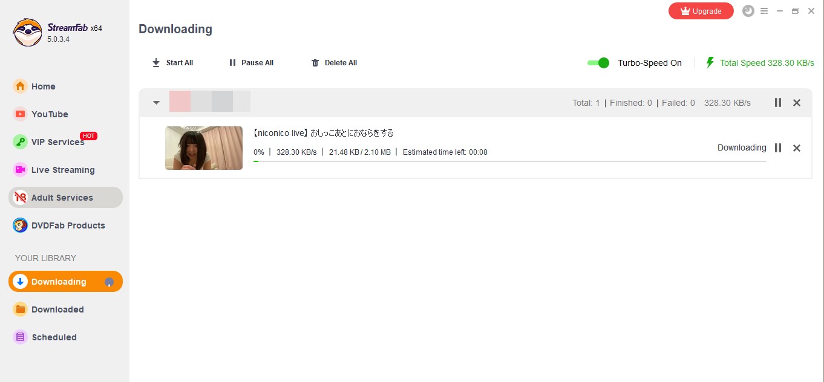The height and width of the screenshot is (382, 824).
Task: Turn off the Turbo-Speed switch
Action: 598,63
